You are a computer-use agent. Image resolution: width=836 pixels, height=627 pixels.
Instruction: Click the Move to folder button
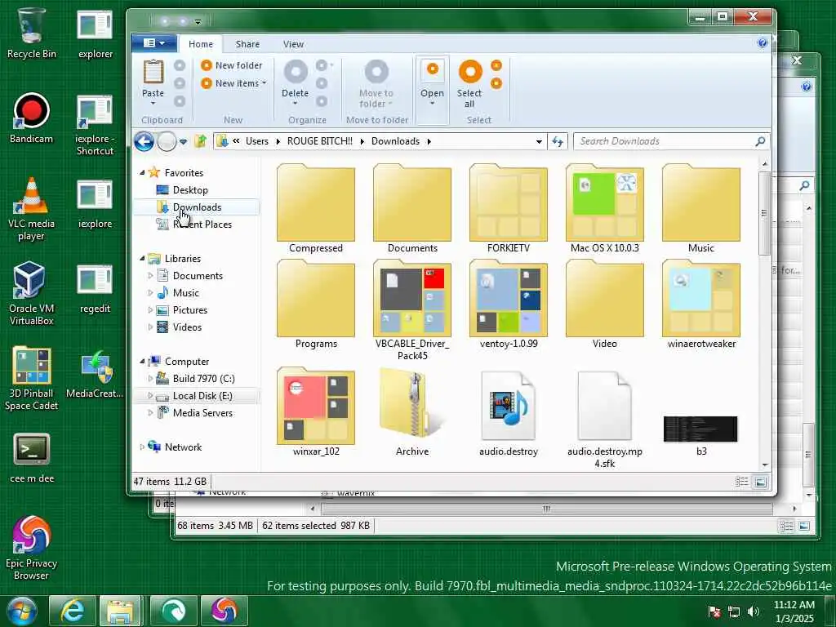click(376, 82)
